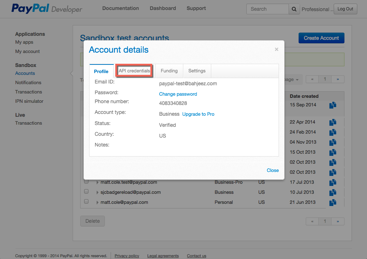This screenshot has width=367, height=259.
Task: Click the Create Account button
Action: (322, 38)
